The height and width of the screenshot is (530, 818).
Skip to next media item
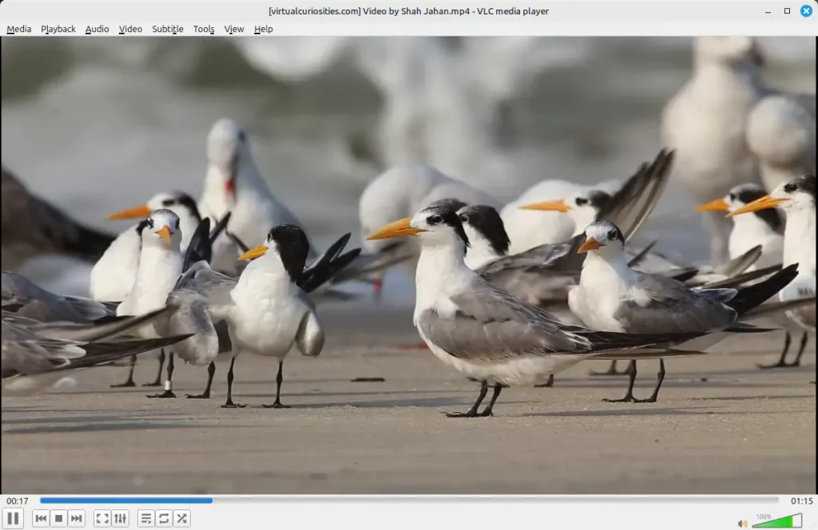(77, 519)
